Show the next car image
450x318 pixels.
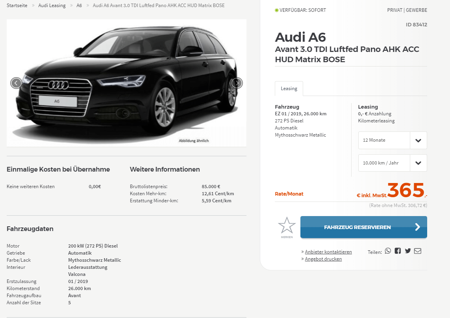click(x=237, y=83)
